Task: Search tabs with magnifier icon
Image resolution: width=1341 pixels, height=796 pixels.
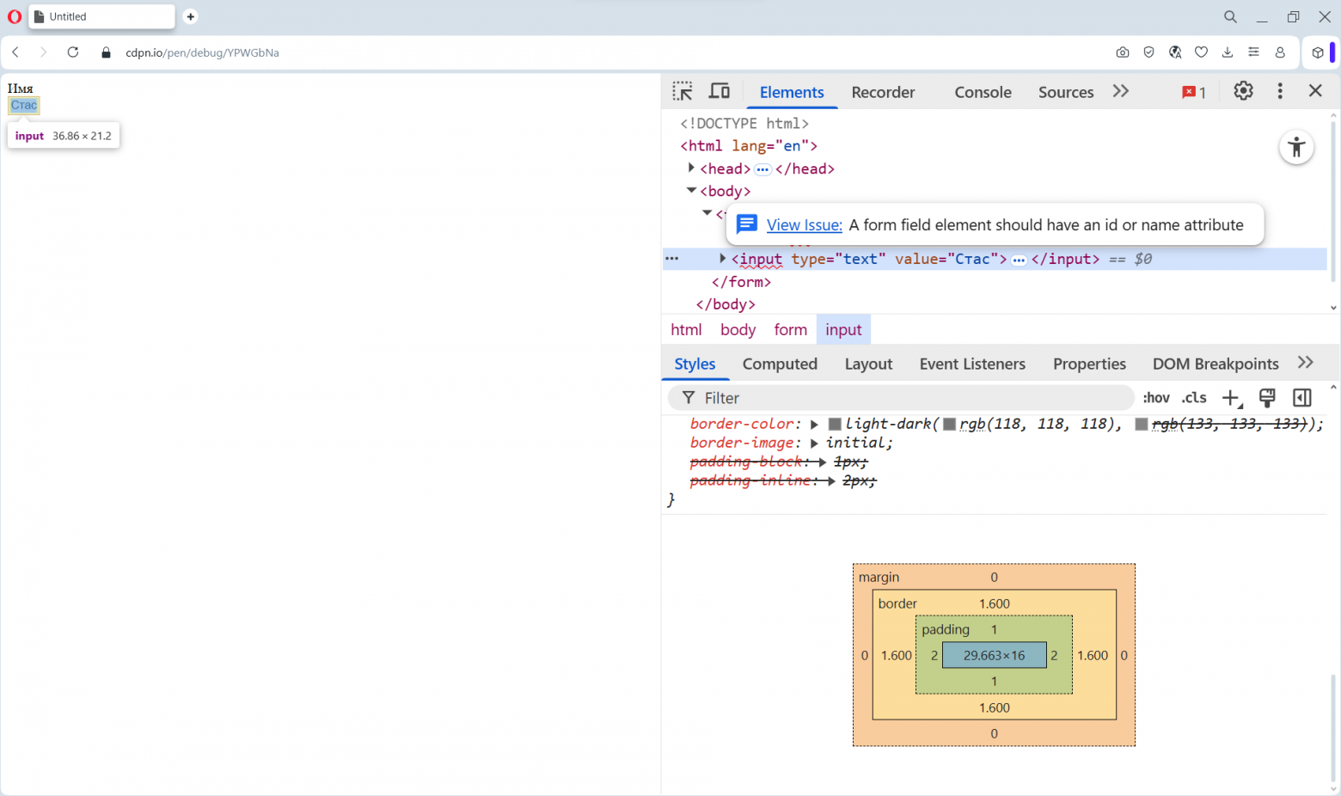Action: [x=1231, y=16]
